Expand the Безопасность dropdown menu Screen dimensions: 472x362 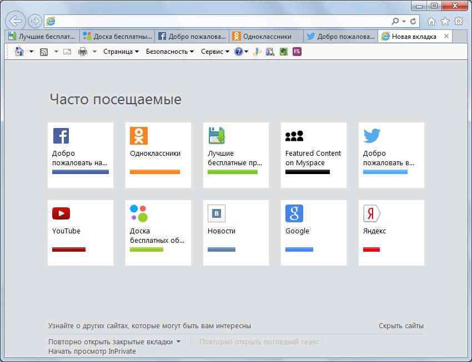[170, 52]
